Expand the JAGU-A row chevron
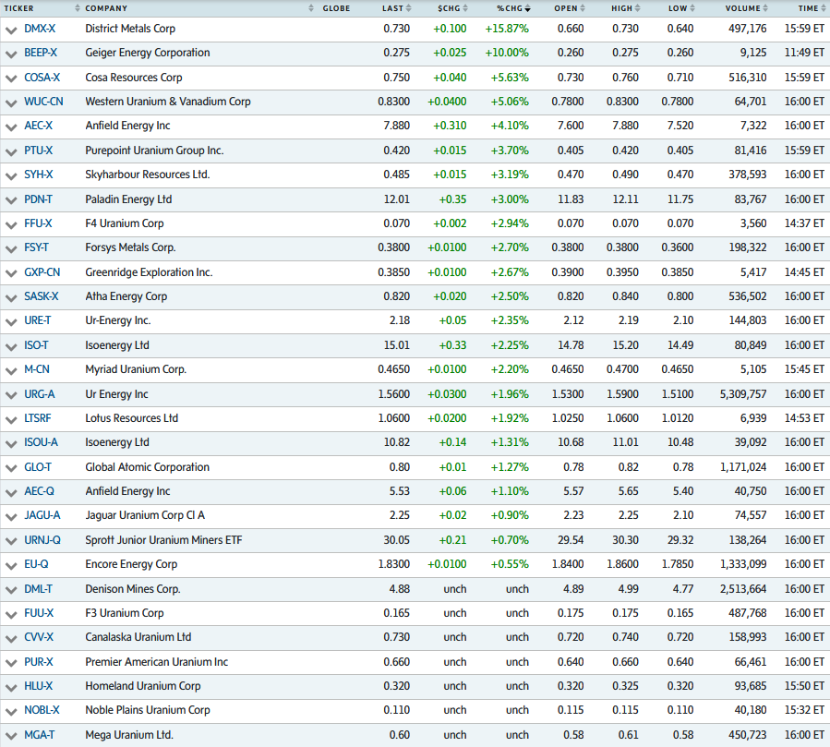 10,517
